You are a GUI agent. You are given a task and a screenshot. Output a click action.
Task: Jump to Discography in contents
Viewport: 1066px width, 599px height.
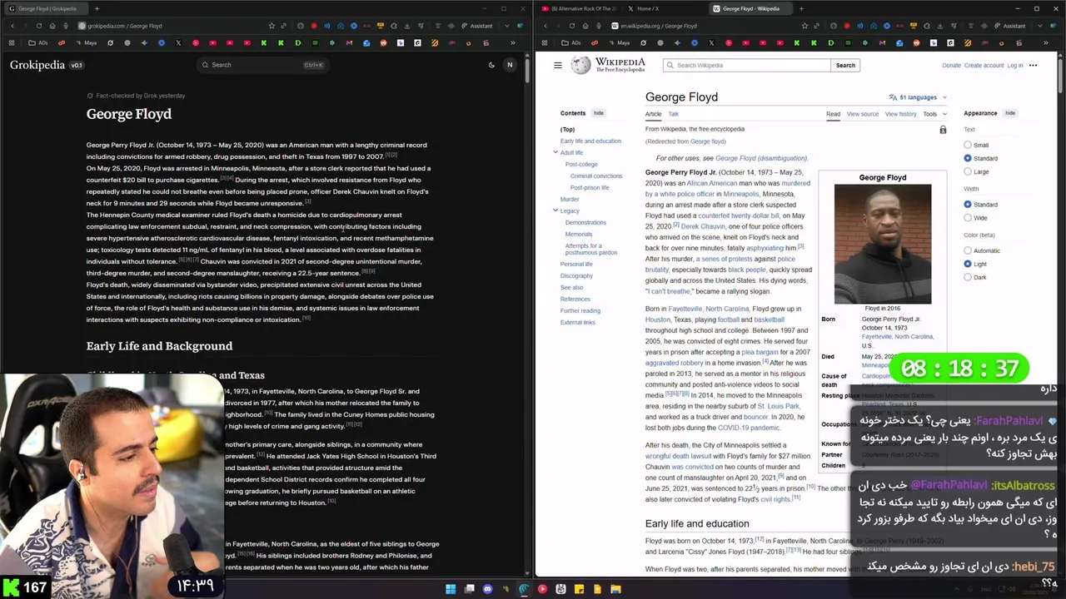click(x=576, y=276)
